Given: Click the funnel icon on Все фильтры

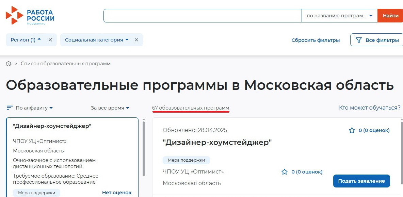Looking at the screenshot, I should coord(359,40).
